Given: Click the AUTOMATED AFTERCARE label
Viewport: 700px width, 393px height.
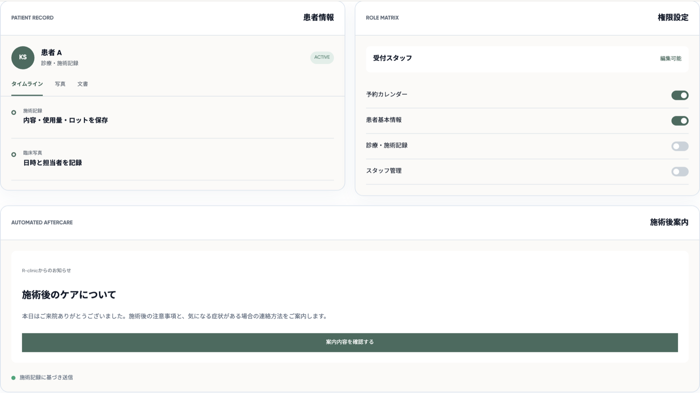Looking at the screenshot, I should coord(42,223).
